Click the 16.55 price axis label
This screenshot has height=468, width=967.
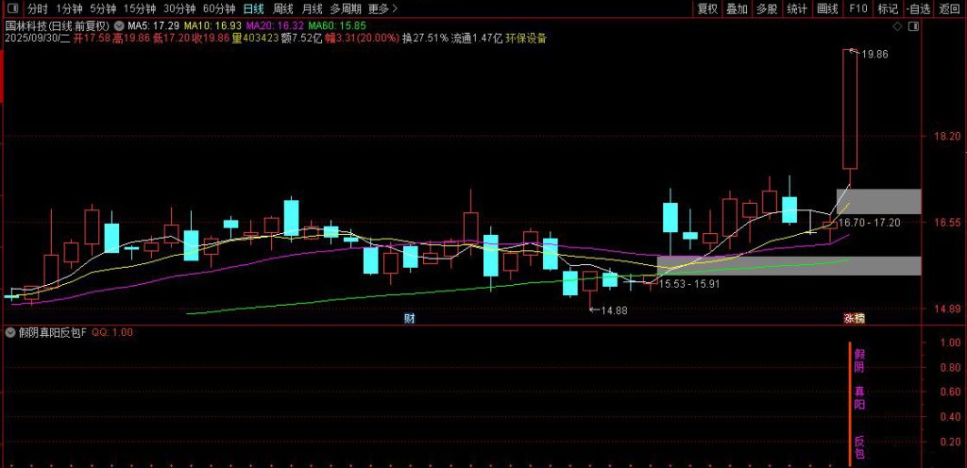[x=947, y=223]
